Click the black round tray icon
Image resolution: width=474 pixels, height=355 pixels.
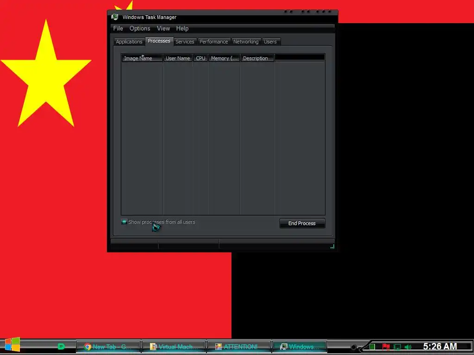353,347
